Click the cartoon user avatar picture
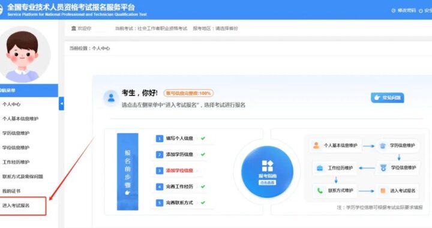 tap(23, 54)
